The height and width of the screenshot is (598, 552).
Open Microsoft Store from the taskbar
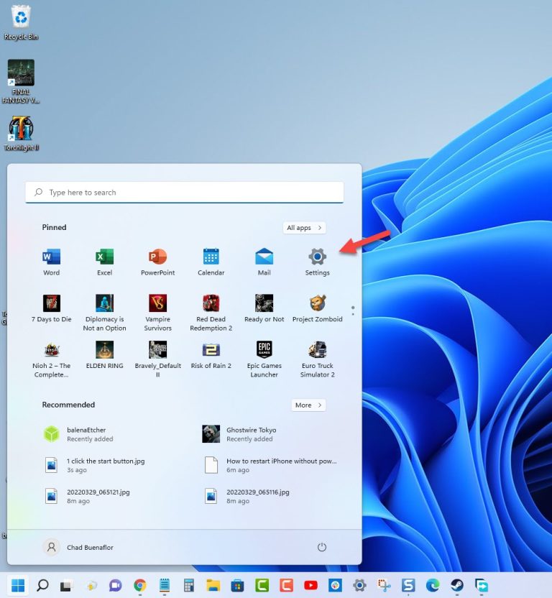237,585
